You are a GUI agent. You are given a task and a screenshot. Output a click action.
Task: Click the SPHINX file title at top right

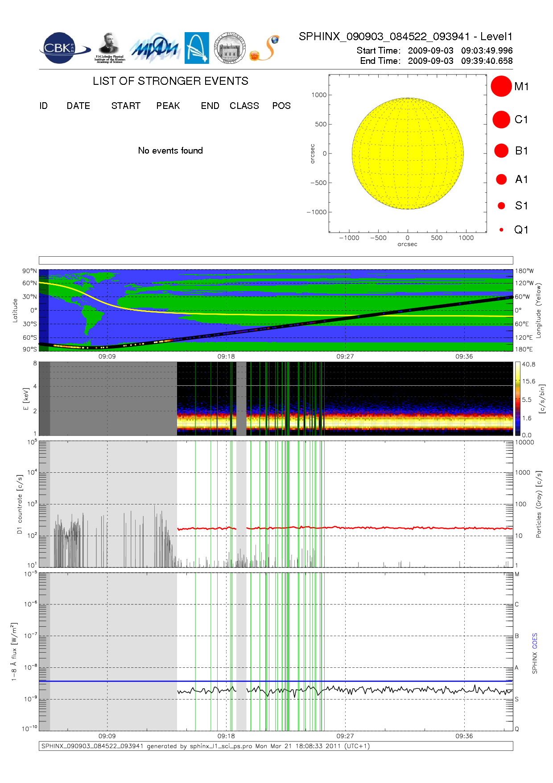click(405, 37)
